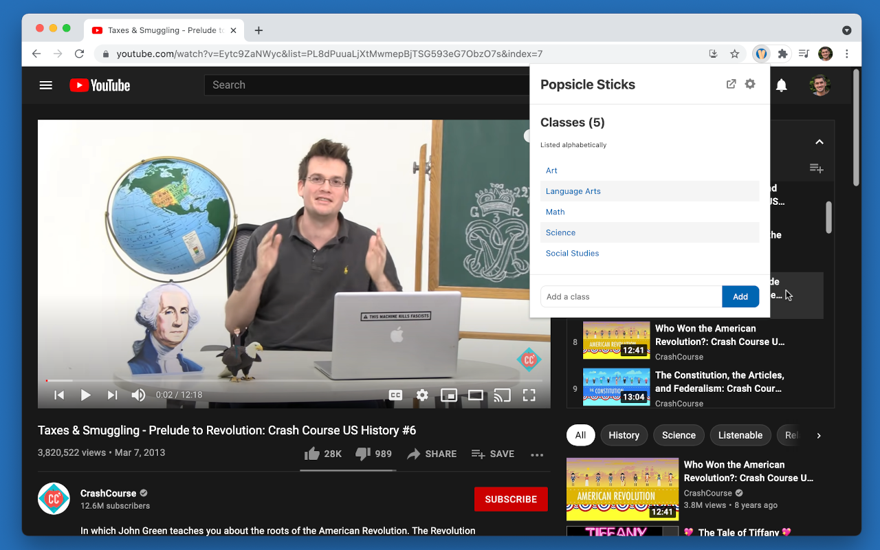The width and height of the screenshot is (880, 550).
Task: Click the video progress bar
Action: [x=294, y=380]
